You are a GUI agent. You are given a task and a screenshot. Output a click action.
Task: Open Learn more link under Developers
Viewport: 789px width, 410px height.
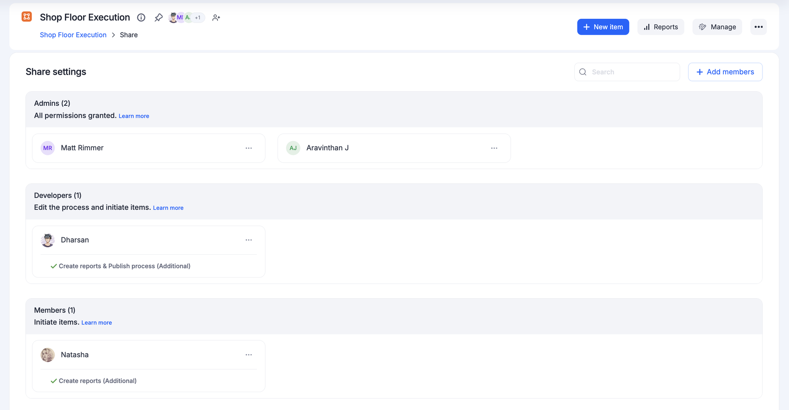coord(168,208)
